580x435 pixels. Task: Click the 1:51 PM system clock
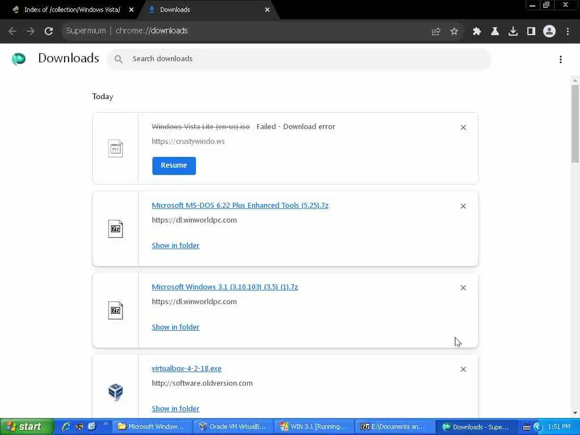(x=559, y=427)
